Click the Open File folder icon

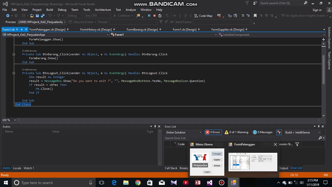tap(32, 16)
